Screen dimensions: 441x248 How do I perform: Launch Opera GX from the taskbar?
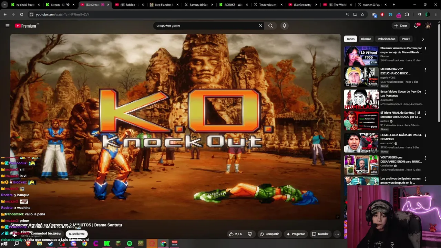click(152, 244)
